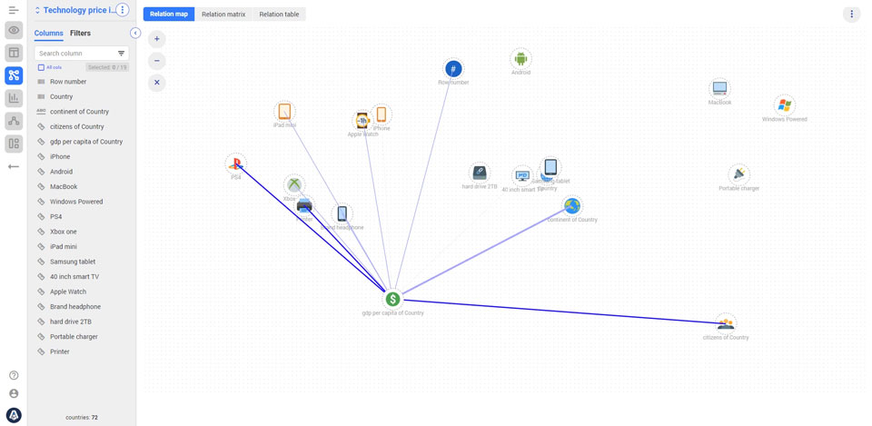This screenshot has height=426, width=872.
Task: Select the active relation map sidebar icon
Action: (14, 75)
